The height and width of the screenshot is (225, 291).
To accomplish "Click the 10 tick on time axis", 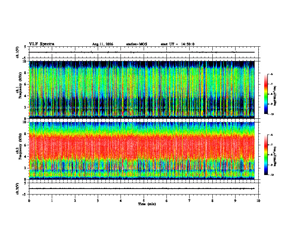I will pos(258,201).
